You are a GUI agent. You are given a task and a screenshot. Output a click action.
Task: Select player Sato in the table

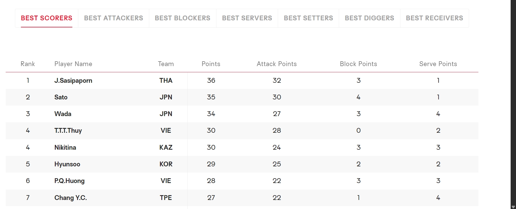(x=61, y=97)
